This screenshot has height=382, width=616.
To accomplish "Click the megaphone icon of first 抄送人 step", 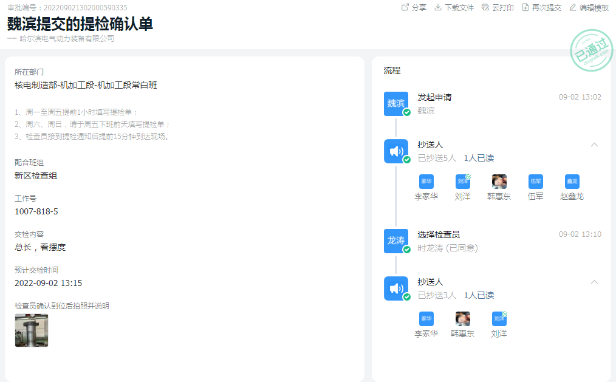I will tap(396, 151).
